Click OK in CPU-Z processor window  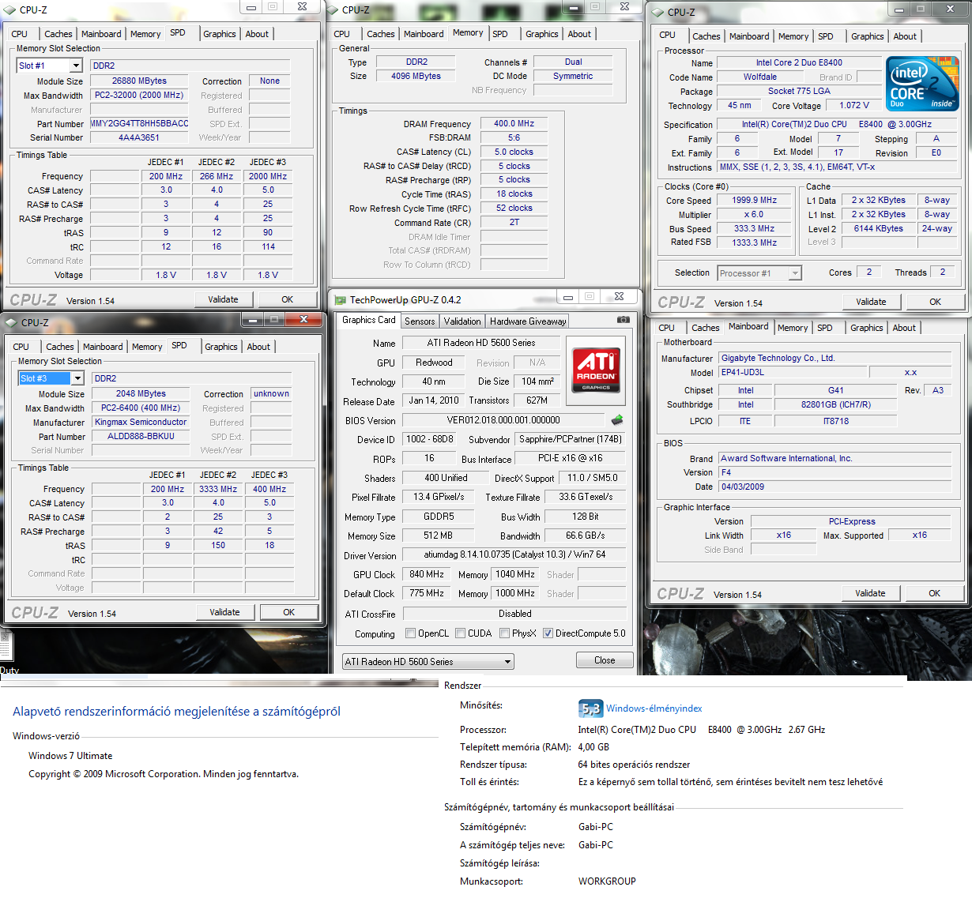tap(935, 302)
